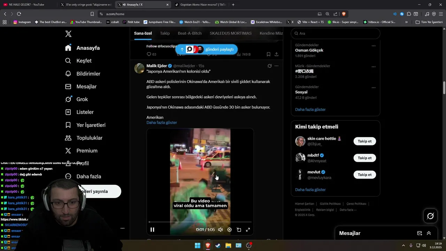Reply to the previous post with 63 replies
The image size is (446, 251).
point(151,54)
